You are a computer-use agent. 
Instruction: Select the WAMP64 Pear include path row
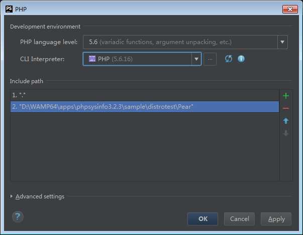(145, 107)
